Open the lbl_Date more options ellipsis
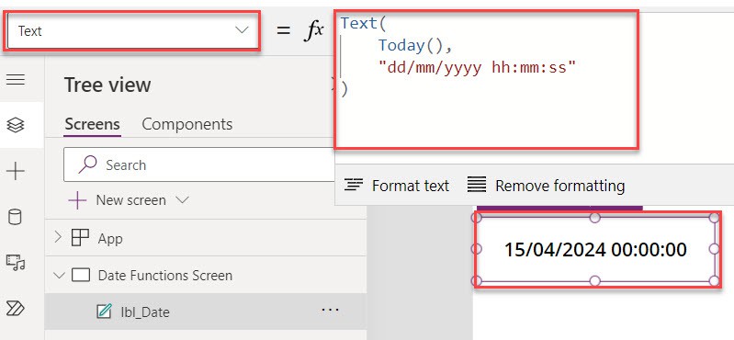The height and width of the screenshot is (340, 734). pos(330,310)
